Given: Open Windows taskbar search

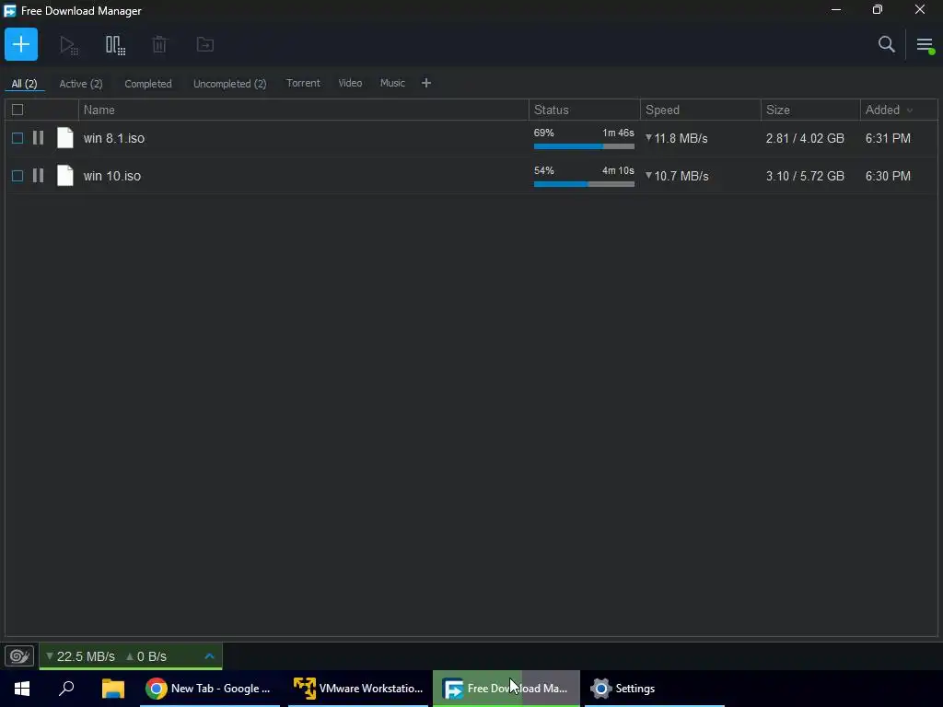Looking at the screenshot, I should pyautogui.click(x=66, y=689).
